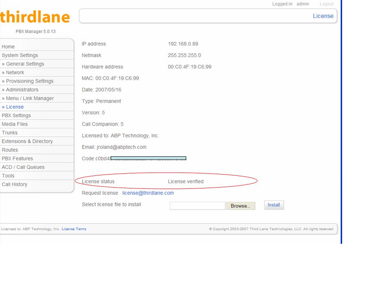391x293 pixels.
Task: Open System Settings in the sidebar
Action: click(x=20, y=55)
